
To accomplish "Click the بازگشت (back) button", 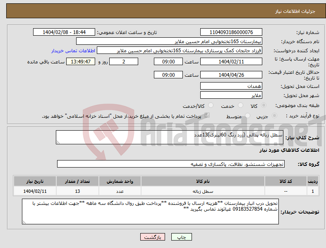I will pos(153,237).
